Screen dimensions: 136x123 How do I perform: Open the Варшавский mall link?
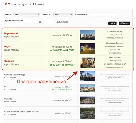[x=11, y=33]
